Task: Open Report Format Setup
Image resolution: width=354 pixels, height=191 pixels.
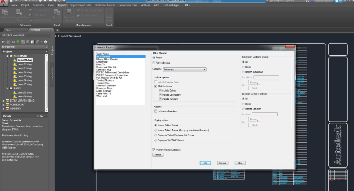Action: pyautogui.click(x=90, y=10)
